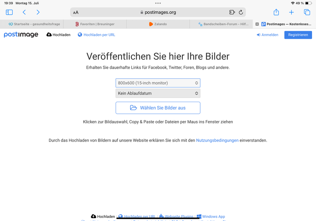Switch to Bandscheiben-Forum tab
The width and height of the screenshot is (316, 221).
221,24
